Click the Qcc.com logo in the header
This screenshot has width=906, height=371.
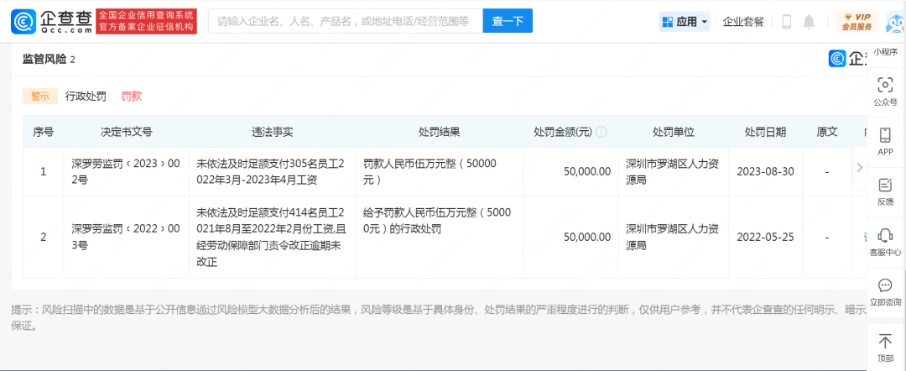pos(52,21)
